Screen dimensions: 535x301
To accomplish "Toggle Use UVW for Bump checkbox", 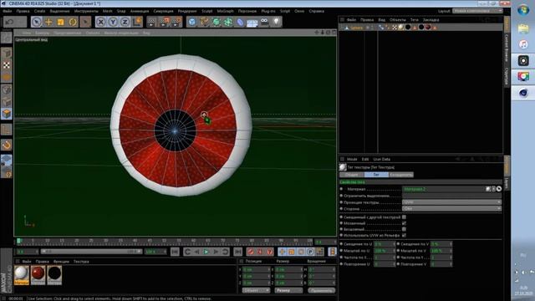I will pos(404,236).
